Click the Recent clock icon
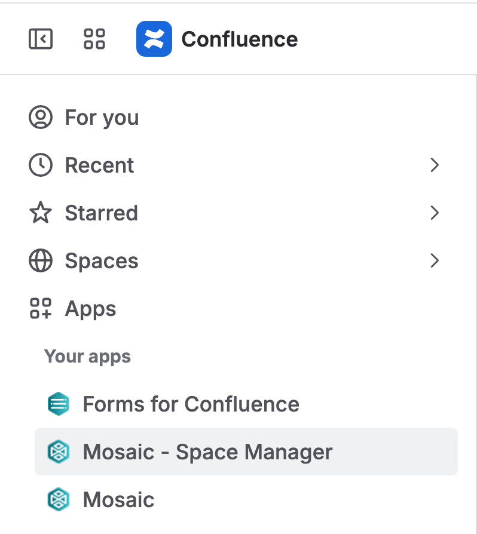The image size is (477, 534). tap(41, 165)
